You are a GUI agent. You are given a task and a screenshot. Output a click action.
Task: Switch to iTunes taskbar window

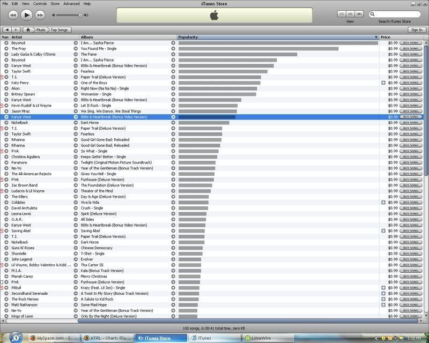click(215, 338)
